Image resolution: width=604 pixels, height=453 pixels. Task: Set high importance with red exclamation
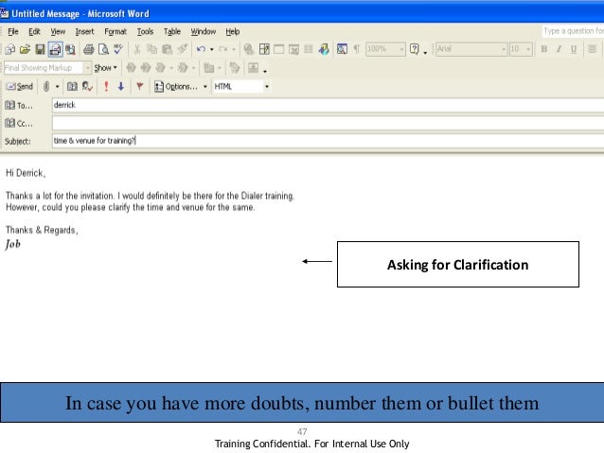(106, 86)
